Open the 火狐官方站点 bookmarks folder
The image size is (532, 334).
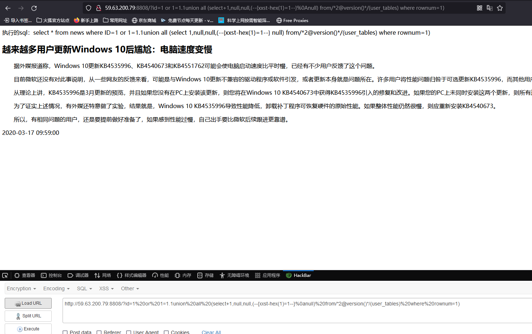[x=53, y=21]
